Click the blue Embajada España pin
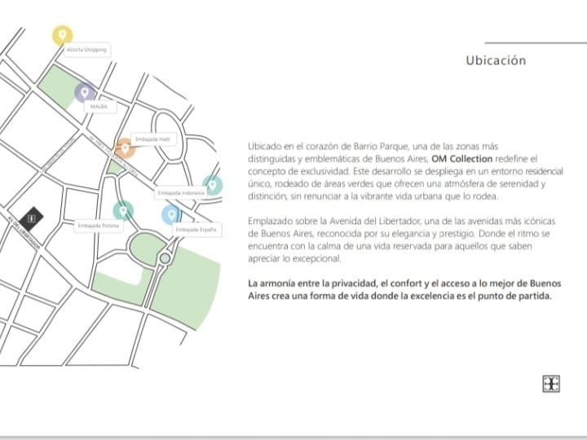The image size is (587, 440). tap(171, 214)
